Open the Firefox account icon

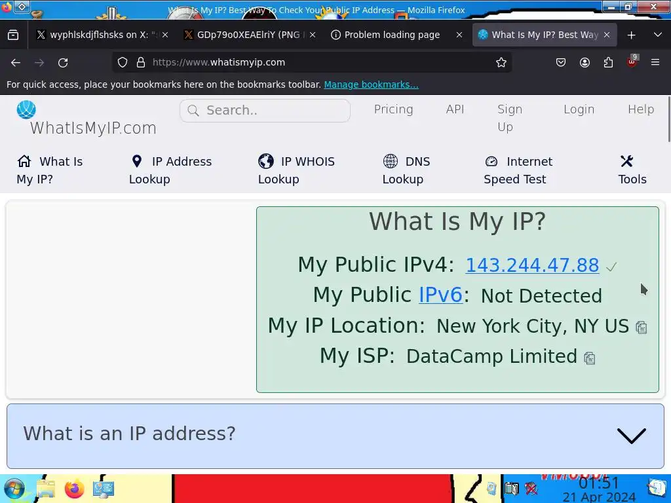tap(585, 62)
